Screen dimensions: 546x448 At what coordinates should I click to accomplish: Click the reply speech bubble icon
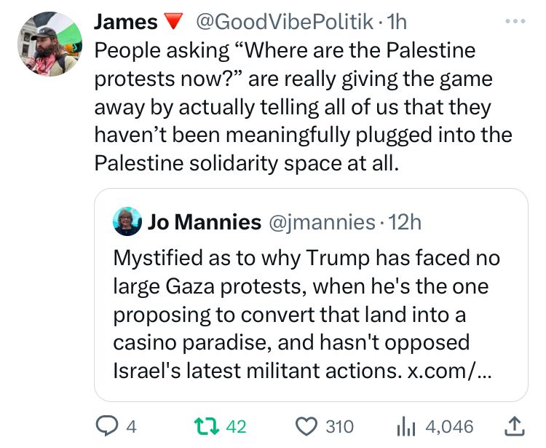[107, 425]
